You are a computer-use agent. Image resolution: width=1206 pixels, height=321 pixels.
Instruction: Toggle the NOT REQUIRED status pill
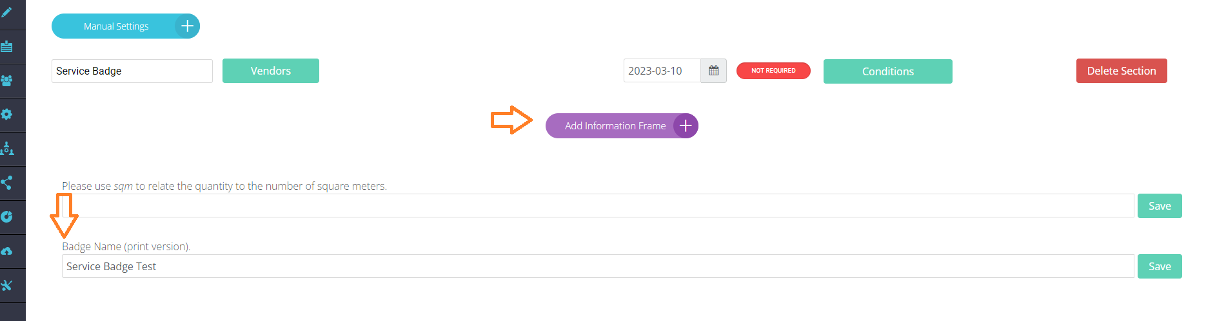click(x=773, y=71)
